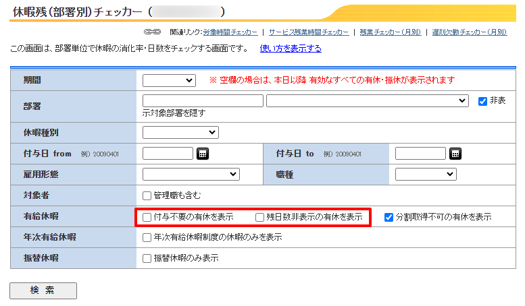
Task: Check 管理職も含む checkbox
Action: pos(147,195)
